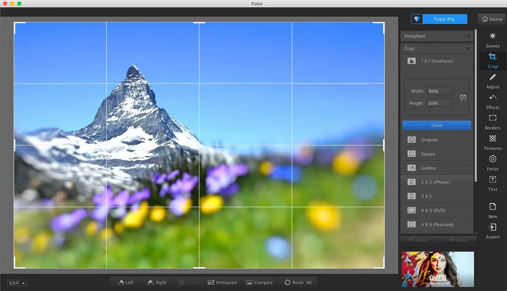The height and width of the screenshot is (291, 507).
Task: Open the Scenes panel
Action: coord(493,40)
